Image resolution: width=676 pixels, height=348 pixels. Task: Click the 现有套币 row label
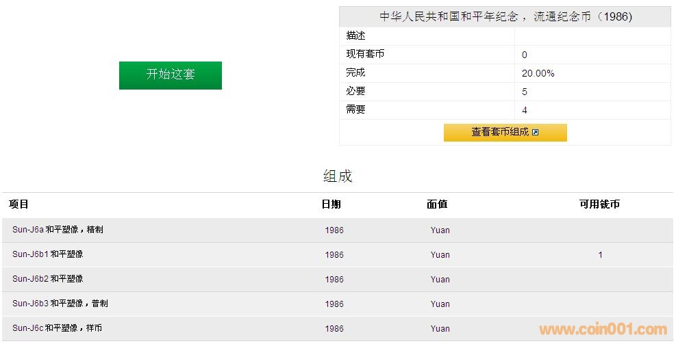coord(365,54)
